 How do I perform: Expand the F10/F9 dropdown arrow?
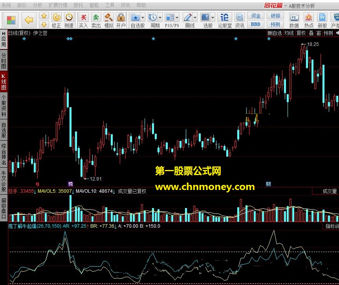click(177, 18)
